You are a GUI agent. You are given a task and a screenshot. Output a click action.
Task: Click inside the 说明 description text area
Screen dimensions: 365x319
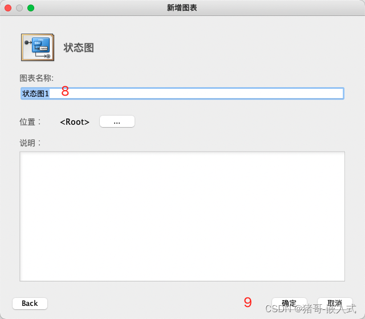click(x=182, y=216)
